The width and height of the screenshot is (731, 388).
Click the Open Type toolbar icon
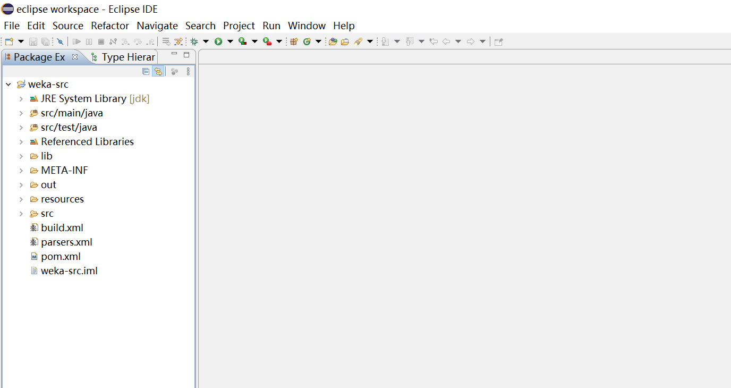tap(333, 41)
